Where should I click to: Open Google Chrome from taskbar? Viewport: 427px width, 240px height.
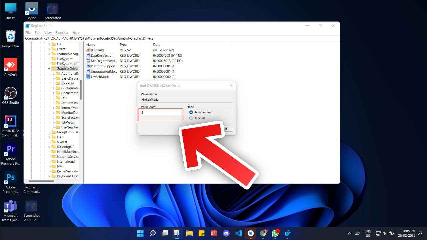(263, 233)
